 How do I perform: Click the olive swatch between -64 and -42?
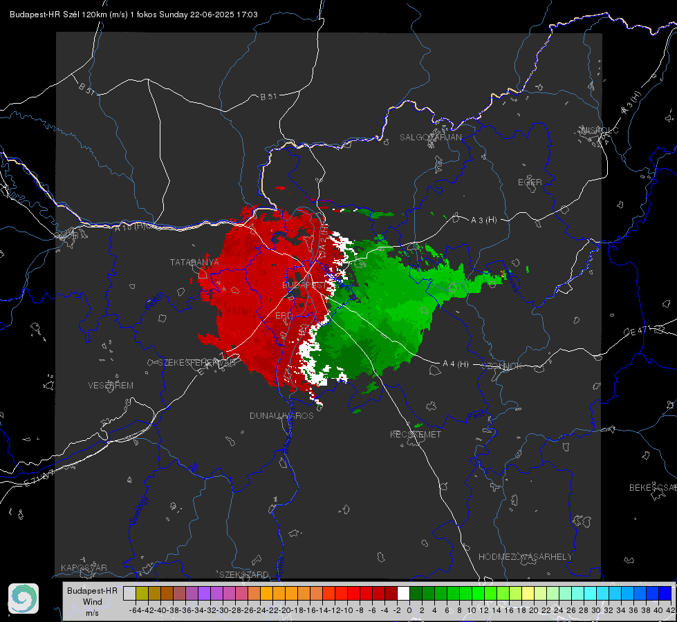coord(142,594)
